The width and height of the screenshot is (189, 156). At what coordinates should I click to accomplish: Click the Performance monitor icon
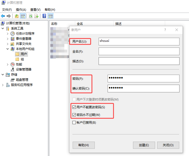[x=13, y=64]
